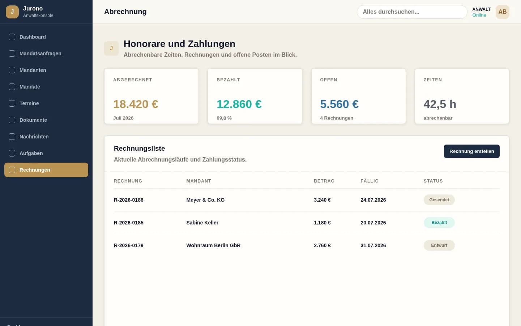Select client Wohnraum Berlin GbR

pyautogui.click(x=213, y=245)
